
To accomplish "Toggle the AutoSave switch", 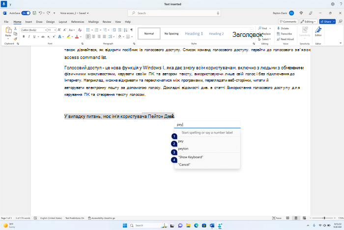I will click(x=26, y=13).
